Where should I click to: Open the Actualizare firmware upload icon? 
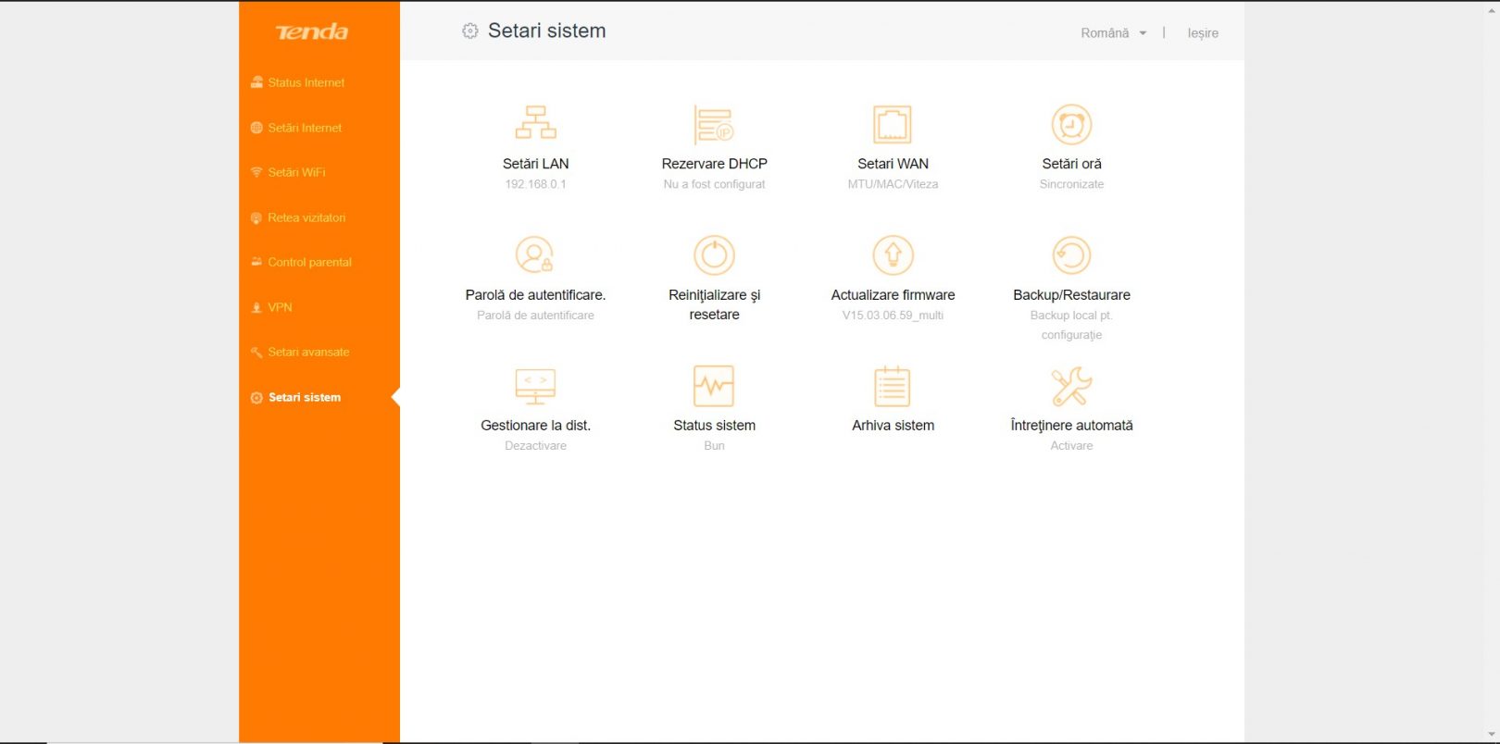893,254
